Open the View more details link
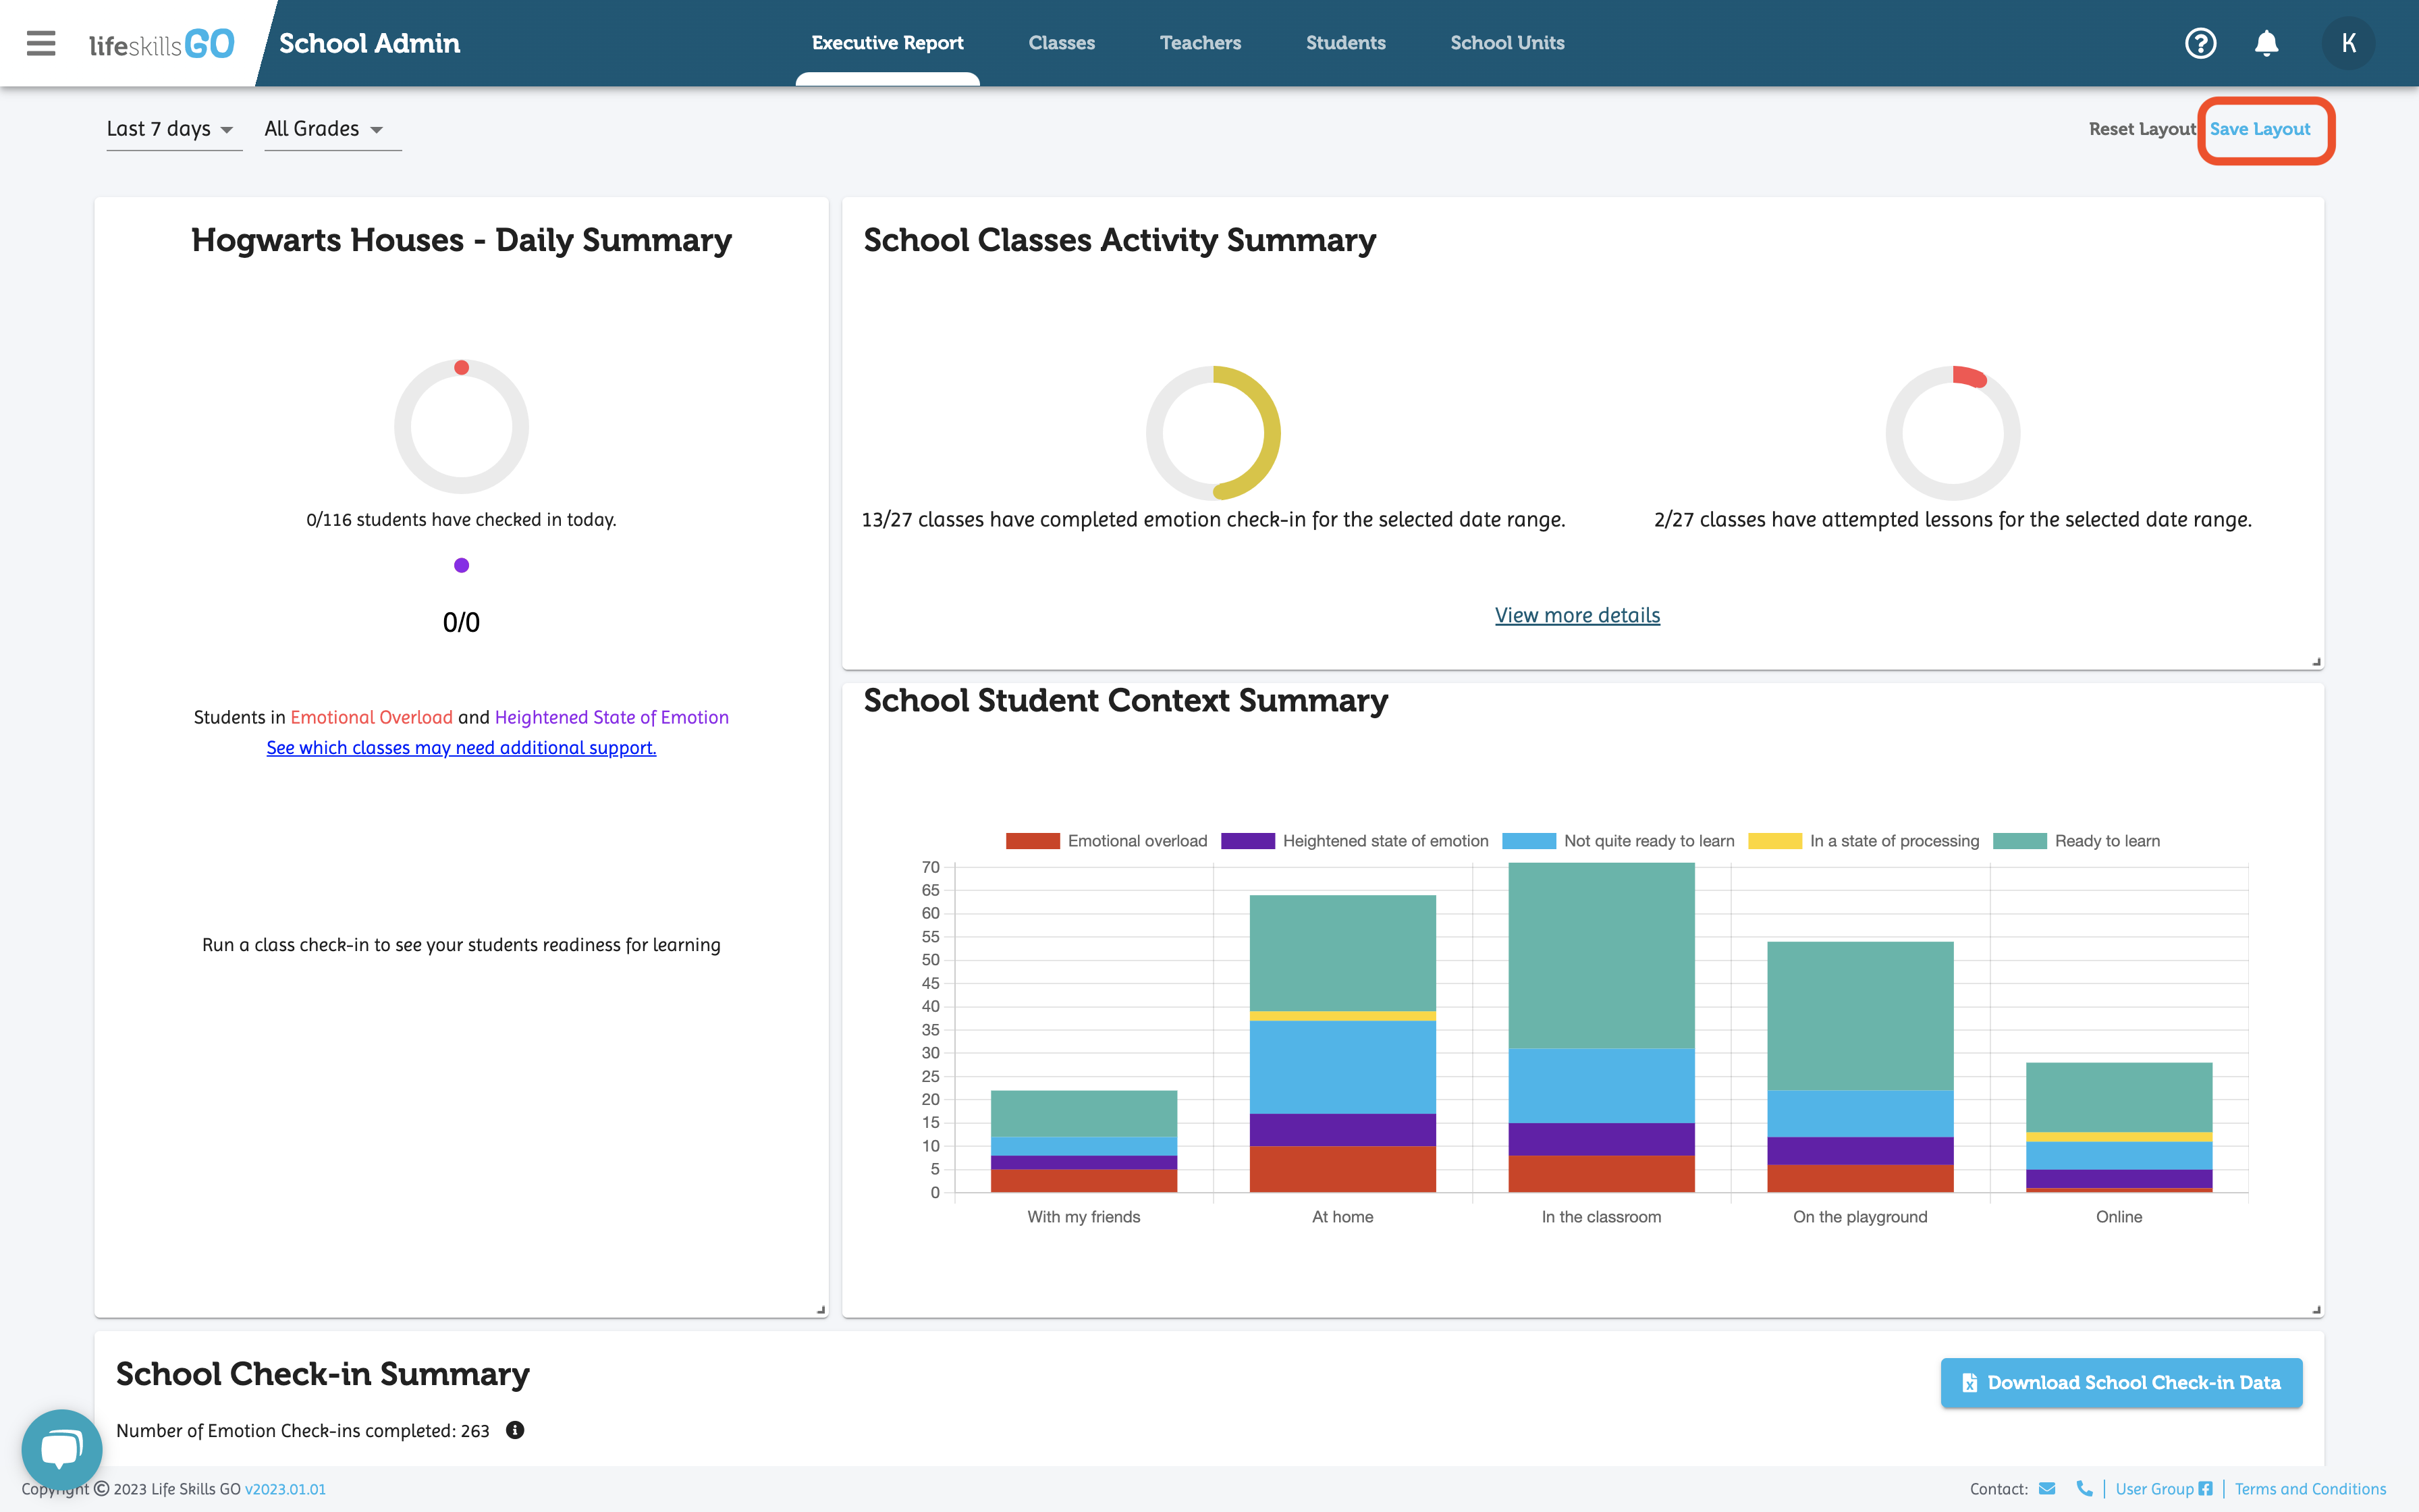 point(1577,615)
